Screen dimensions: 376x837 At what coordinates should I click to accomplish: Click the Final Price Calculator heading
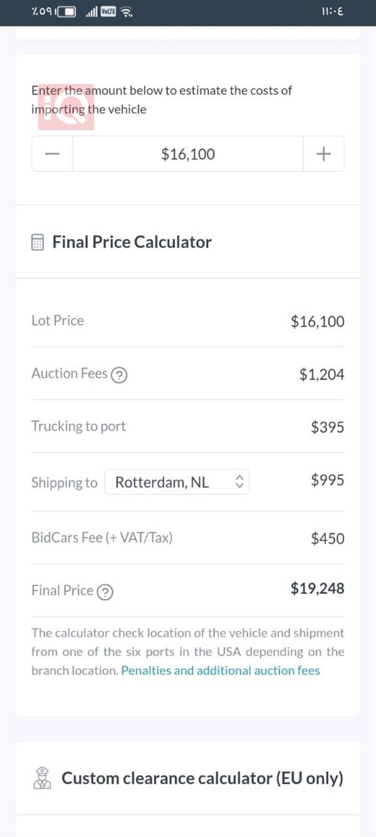click(x=132, y=242)
